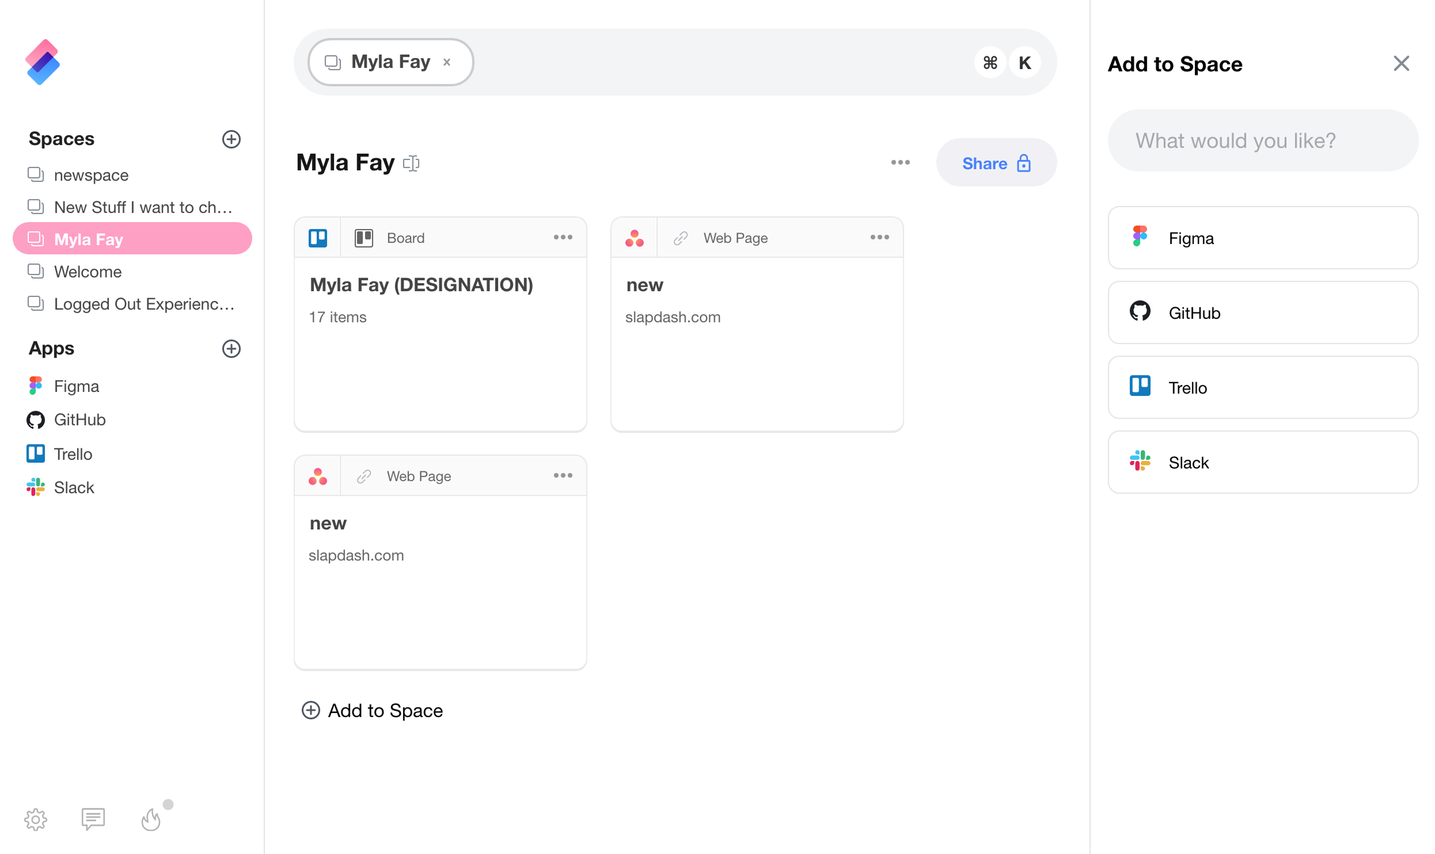1435x854 pixels.
Task: Click the Asana icon on the new web page card
Action: coord(633,237)
